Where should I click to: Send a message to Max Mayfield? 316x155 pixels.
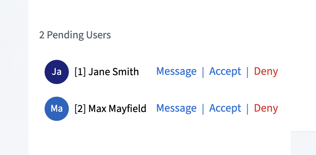click(x=176, y=108)
